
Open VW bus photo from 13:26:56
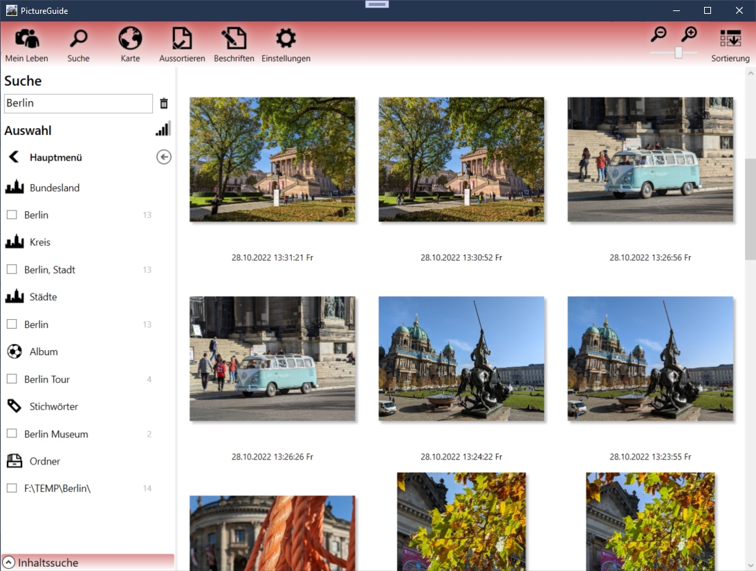click(650, 160)
